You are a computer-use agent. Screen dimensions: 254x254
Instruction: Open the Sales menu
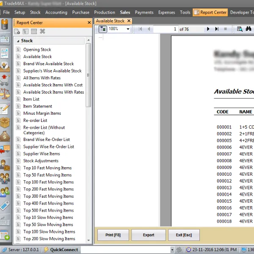coord(125,12)
